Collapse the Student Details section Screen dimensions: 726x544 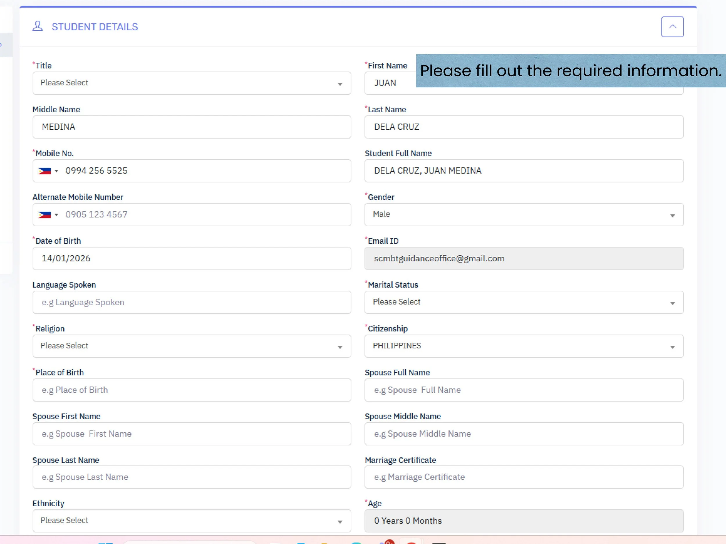(672, 27)
